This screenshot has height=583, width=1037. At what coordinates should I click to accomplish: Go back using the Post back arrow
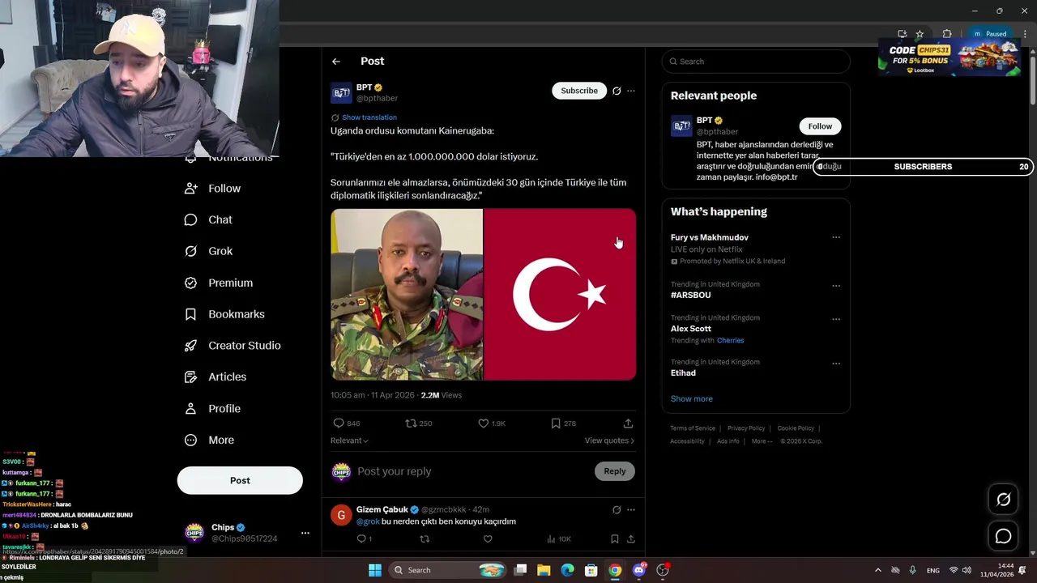click(336, 62)
